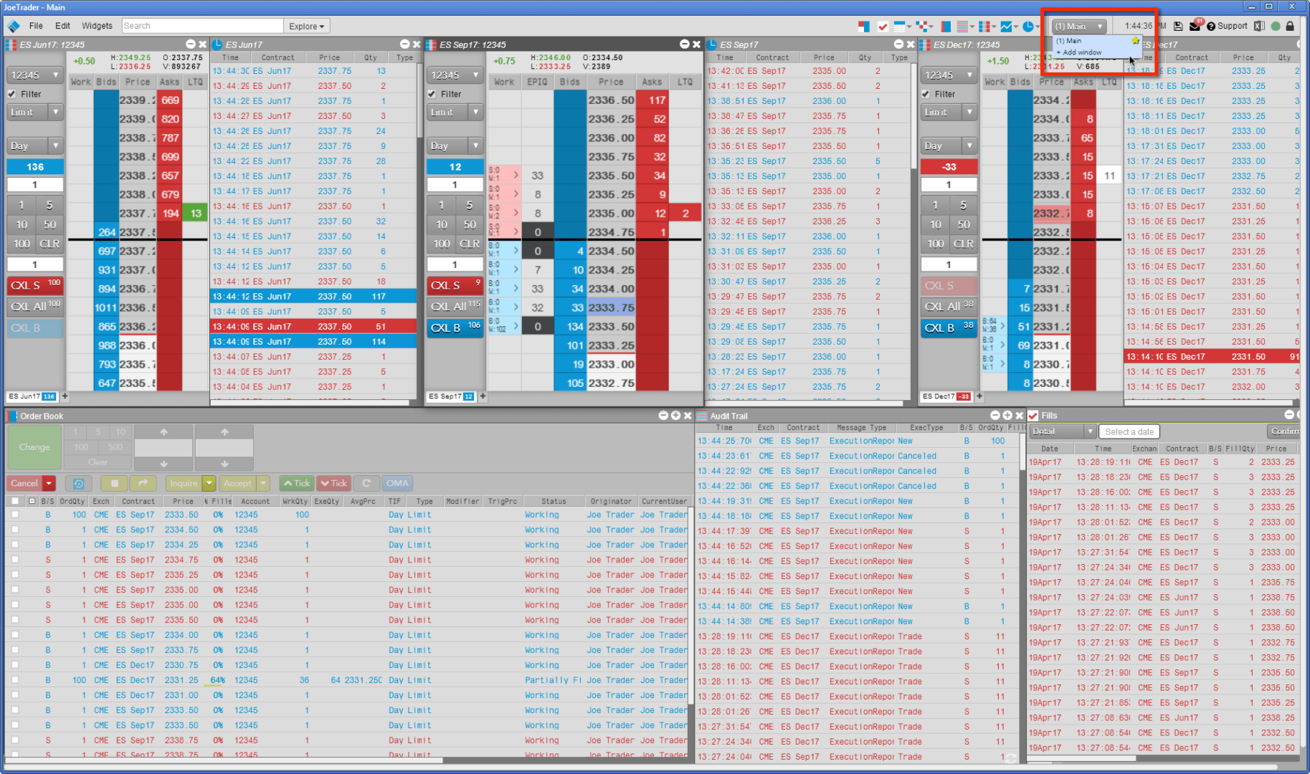Toggle the checkbox in the Fills panel header
Image resolution: width=1310 pixels, height=774 pixels.
1033,416
